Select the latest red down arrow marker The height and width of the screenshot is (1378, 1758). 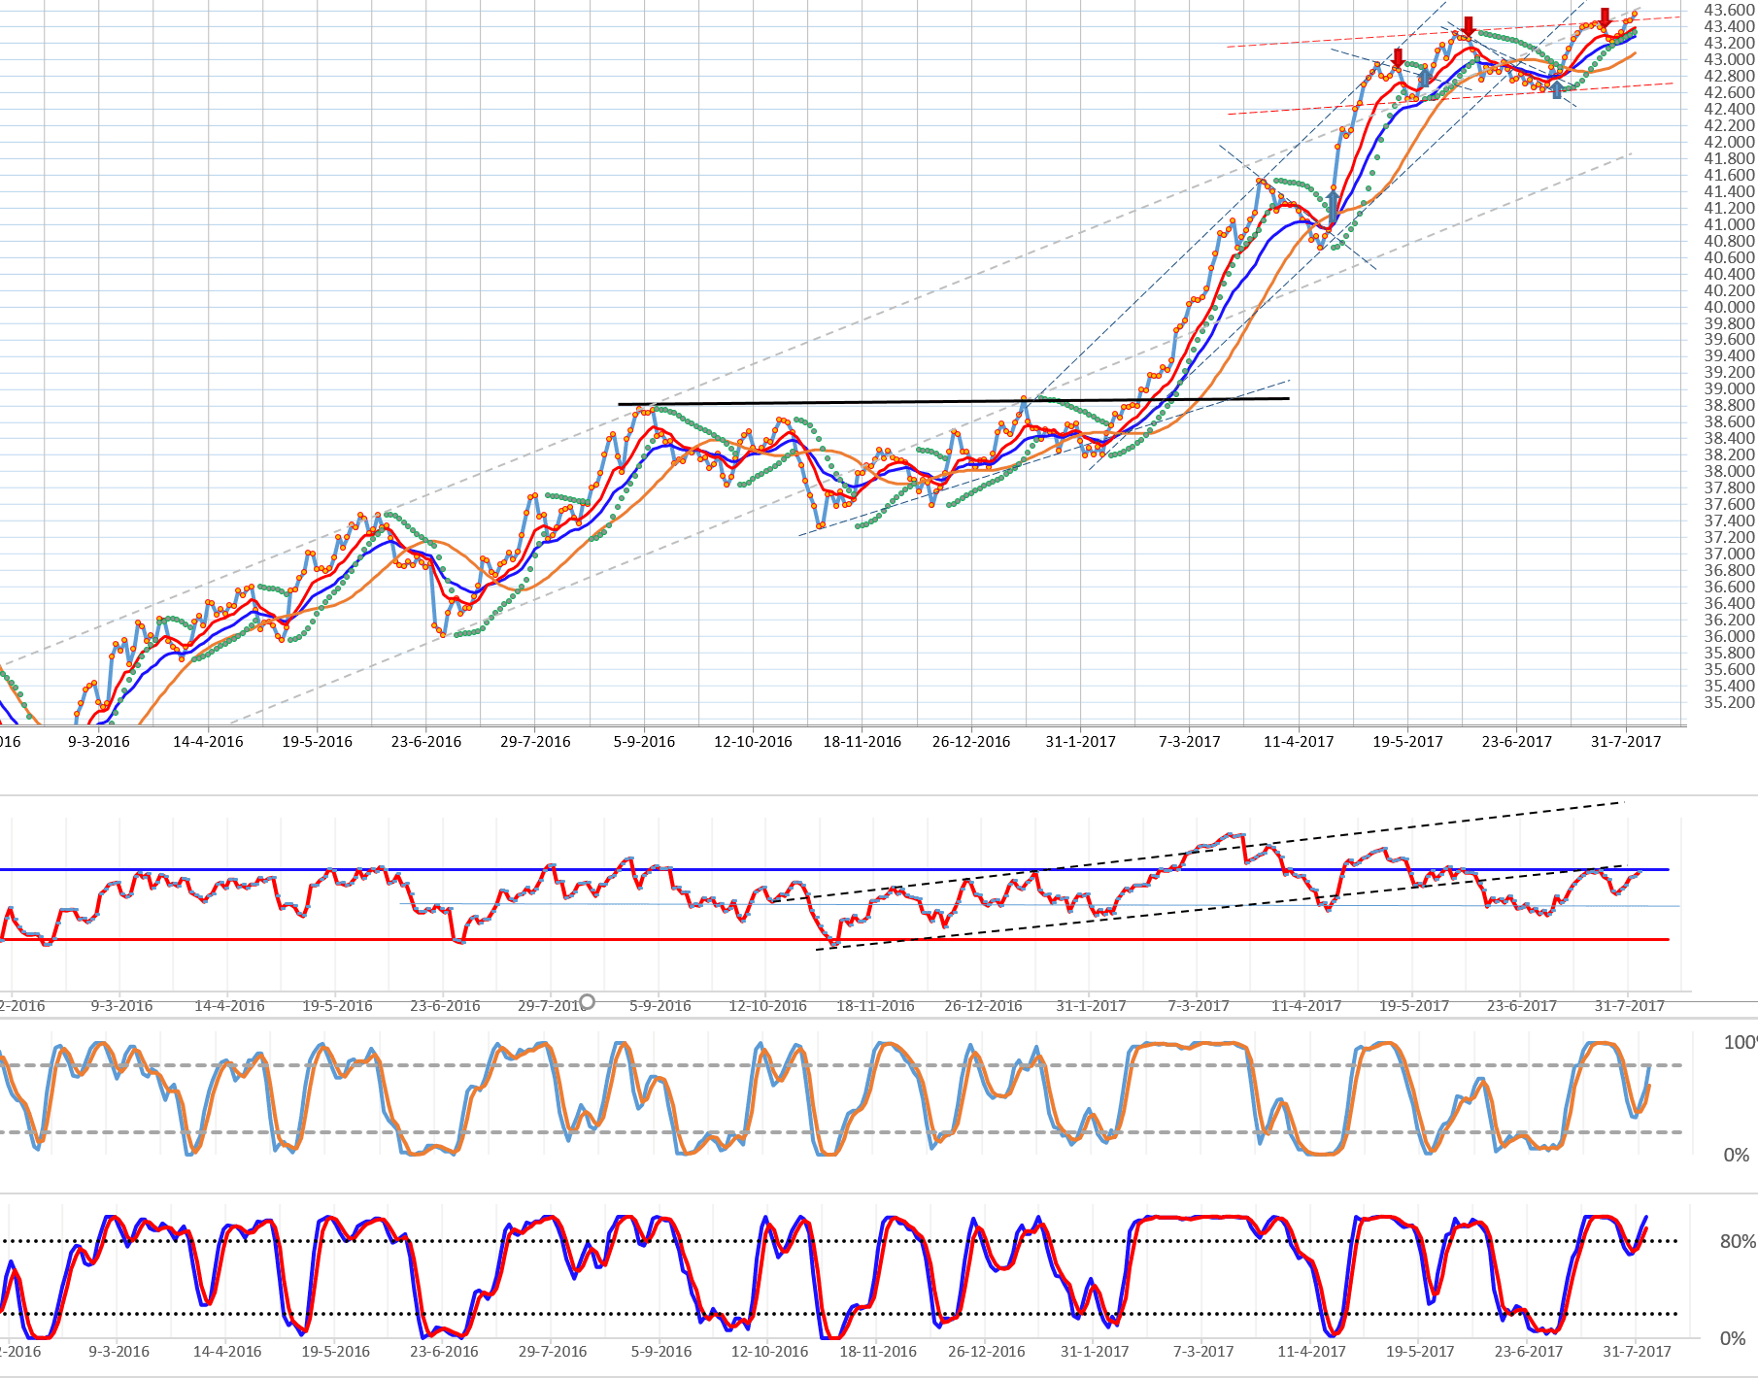tap(1606, 18)
